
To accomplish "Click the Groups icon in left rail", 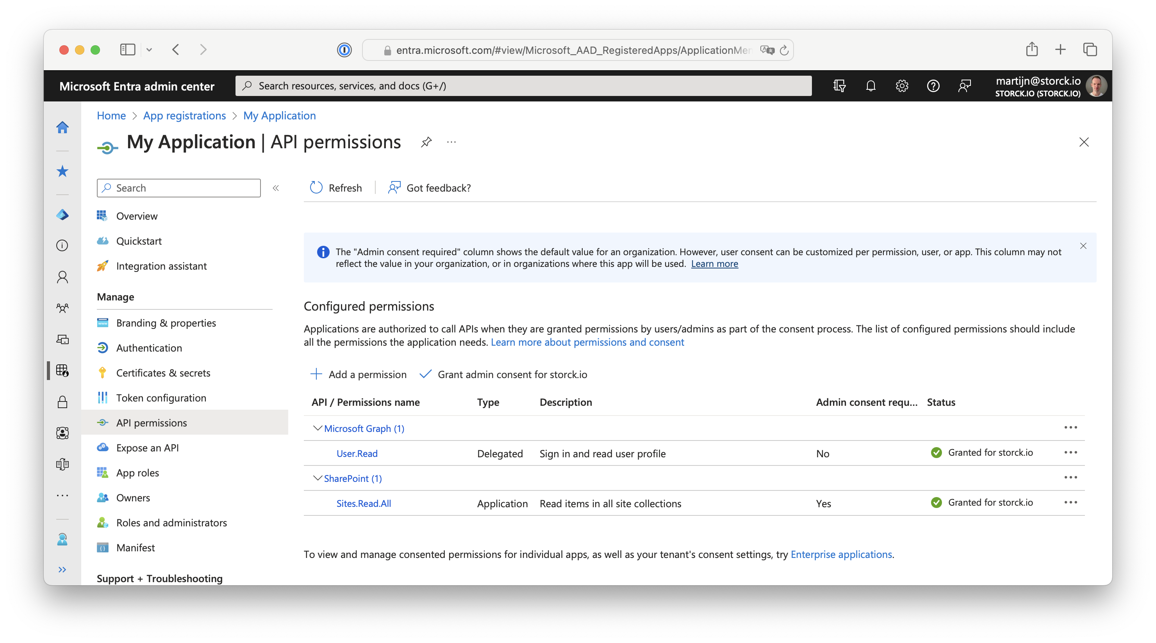I will [x=62, y=308].
